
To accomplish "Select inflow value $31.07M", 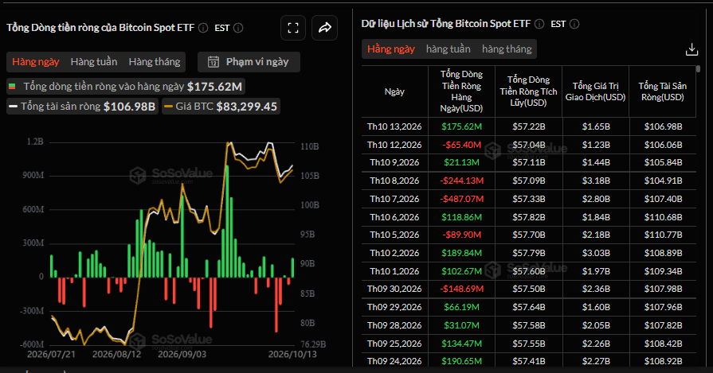I will coord(461,325).
